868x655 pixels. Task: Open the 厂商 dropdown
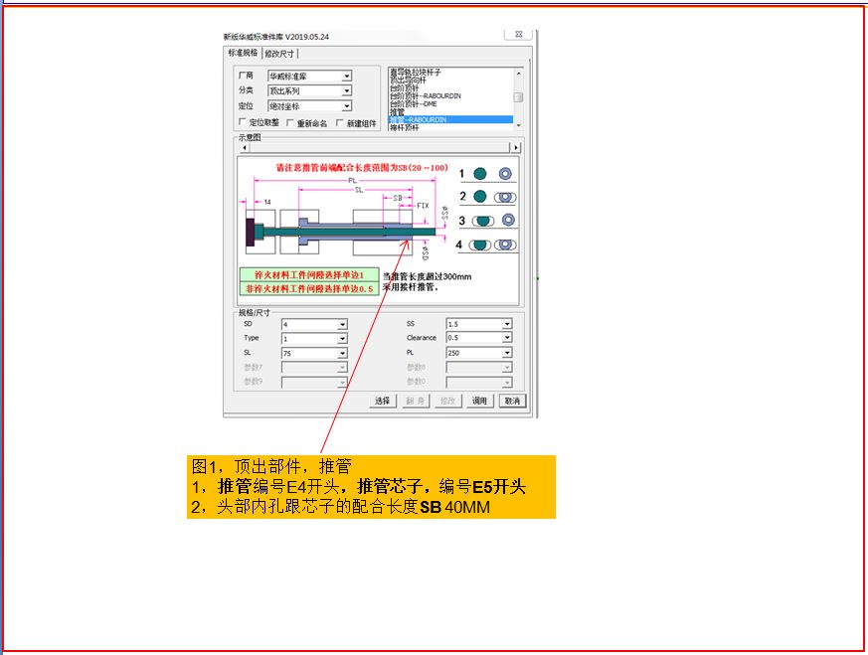click(x=347, y=77)
